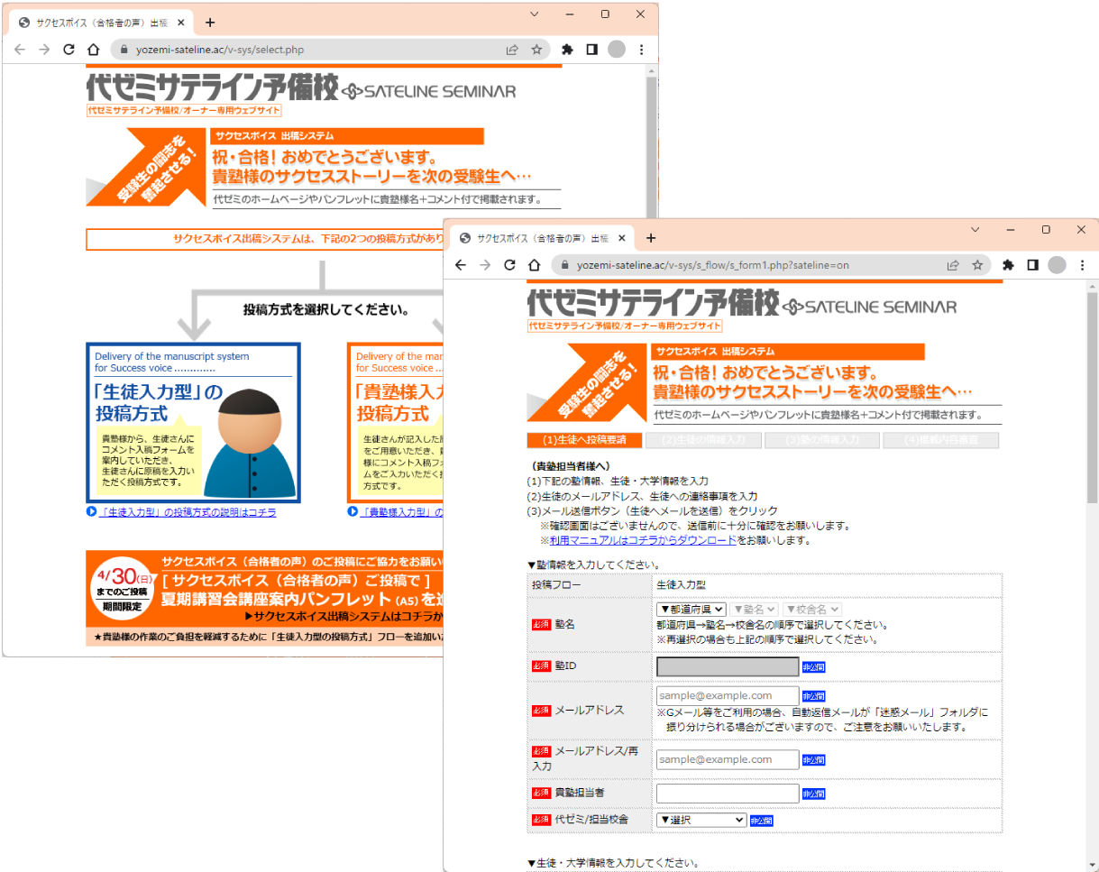Open profile avatar in select.php window
The width and height of the screenshot is (1099, 872).
(616, 50)
